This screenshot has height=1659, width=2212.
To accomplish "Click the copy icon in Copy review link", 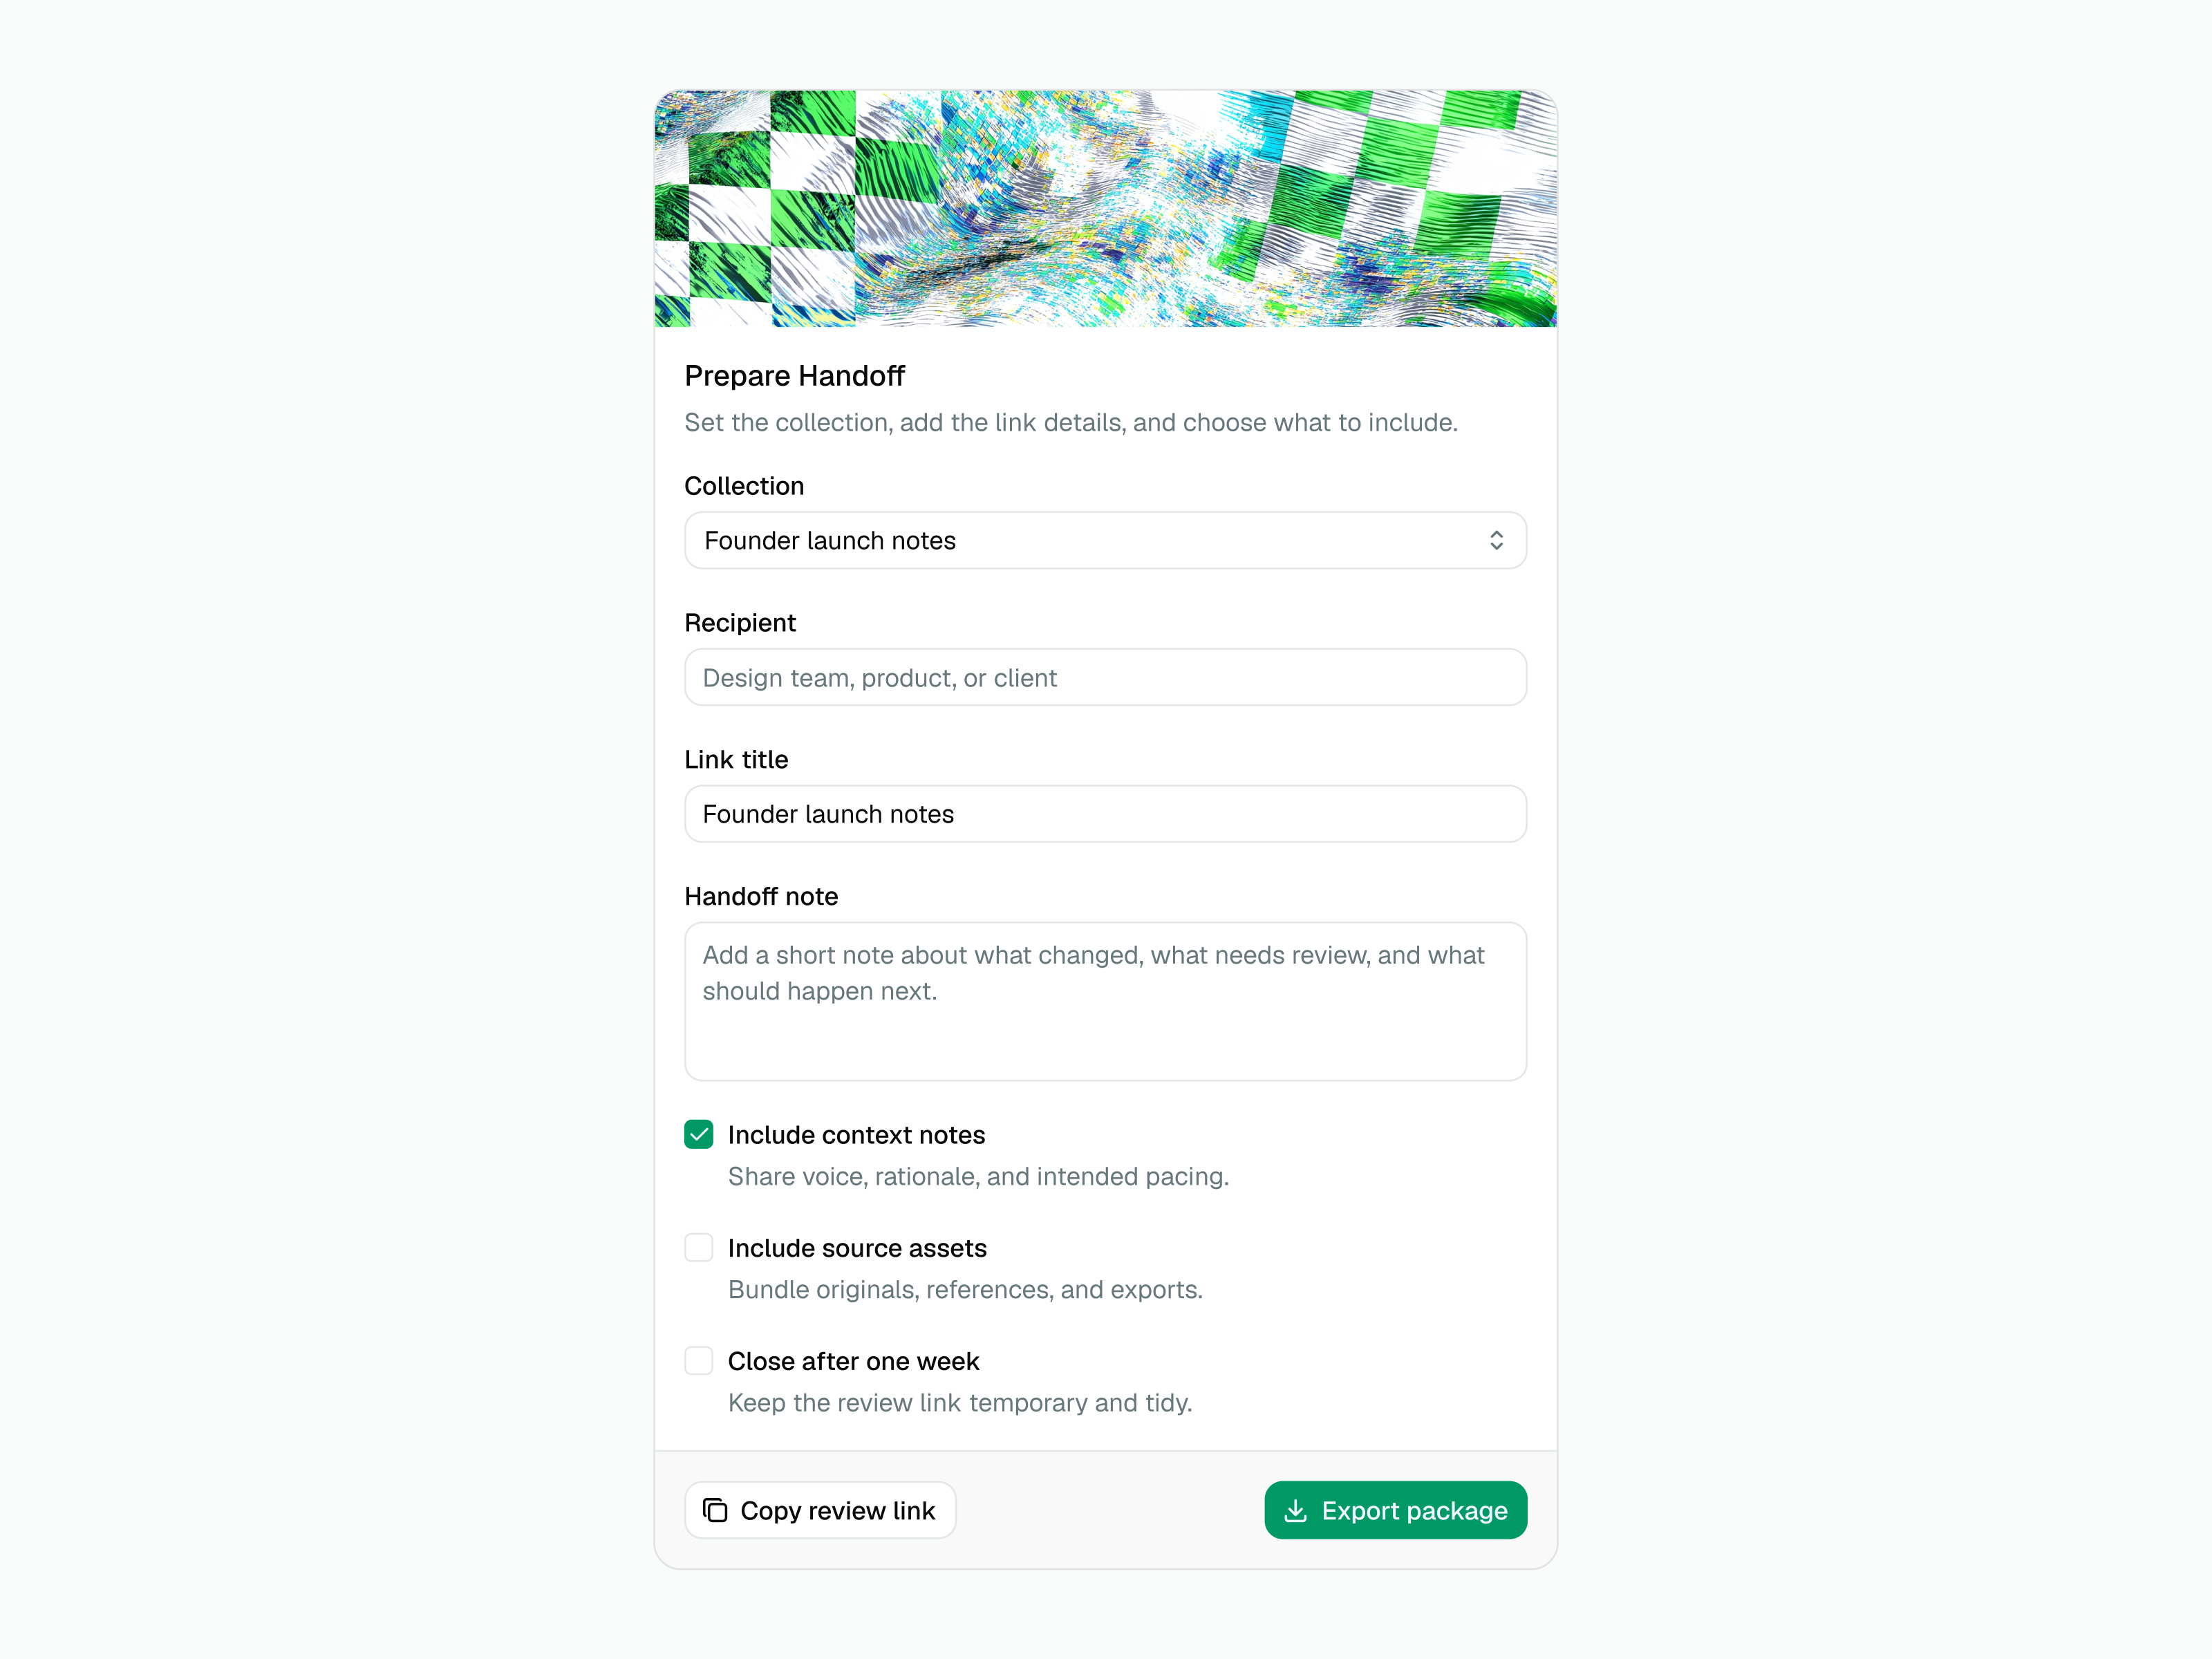I will pos(715,1510).
